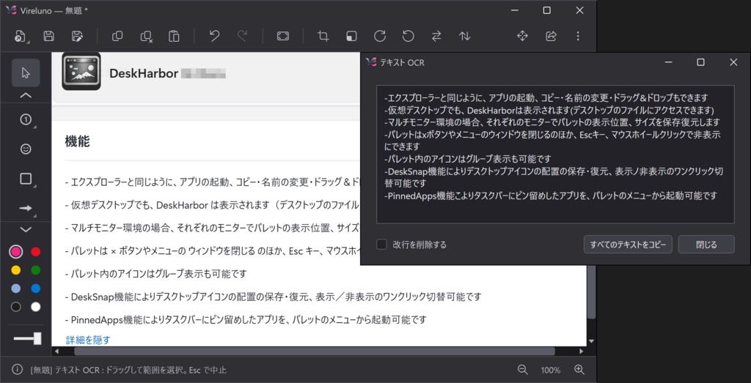Click the copy icon with small x
This screenshot has width=751, height=383.
tap(146, 37)
